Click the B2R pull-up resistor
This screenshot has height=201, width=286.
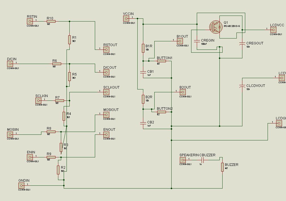143,99
